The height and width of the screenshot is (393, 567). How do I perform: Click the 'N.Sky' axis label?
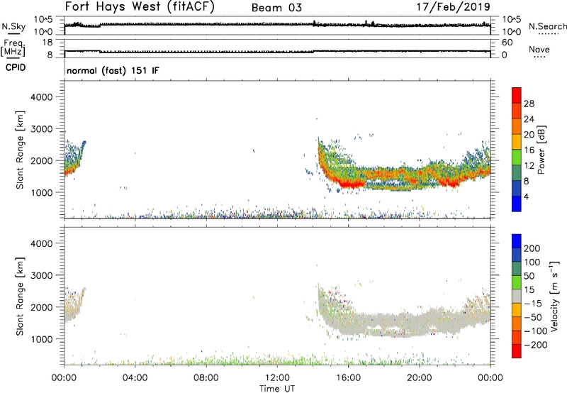pos(13,26)
